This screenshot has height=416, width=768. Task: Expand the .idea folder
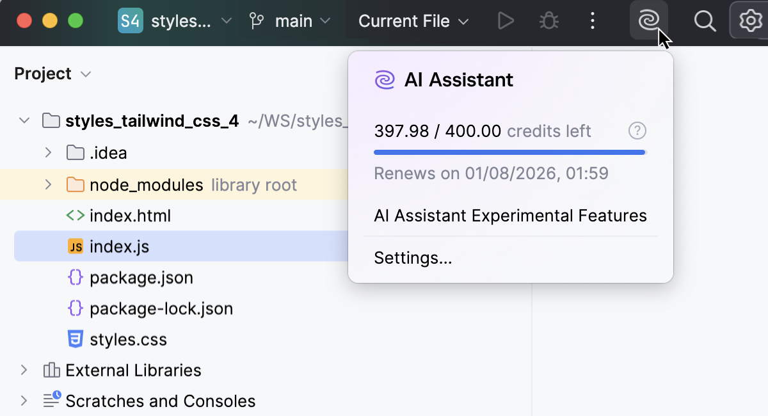click(48, 153)
